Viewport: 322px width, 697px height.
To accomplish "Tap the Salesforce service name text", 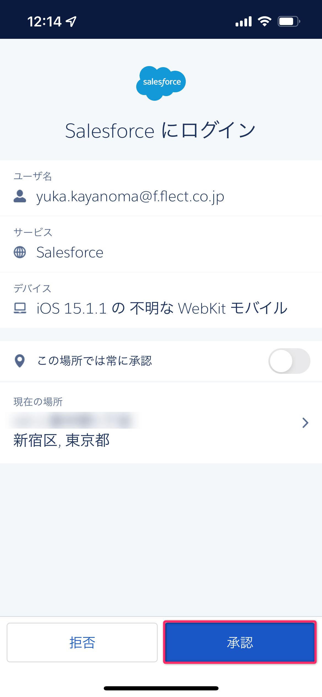I will [x=70, y=252].
